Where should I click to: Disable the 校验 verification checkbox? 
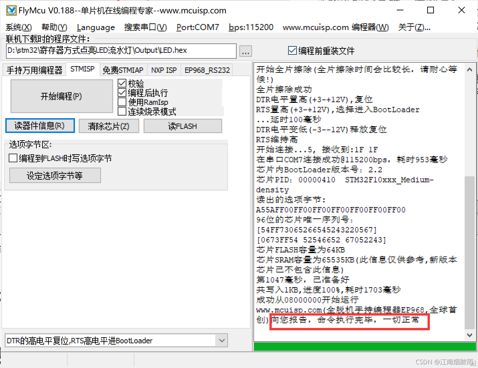click(x=122, y=83)
